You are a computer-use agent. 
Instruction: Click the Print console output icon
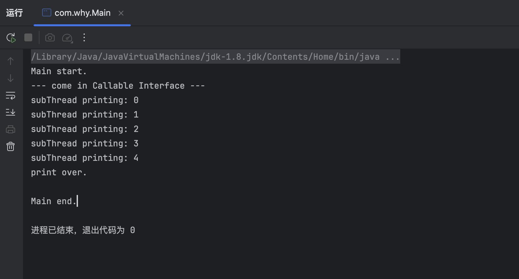[11, 129]
